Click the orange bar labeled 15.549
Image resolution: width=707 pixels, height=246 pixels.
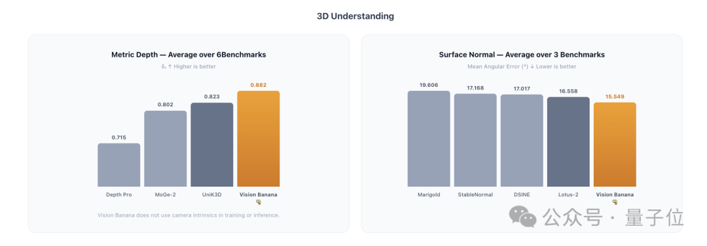point(615,144)
